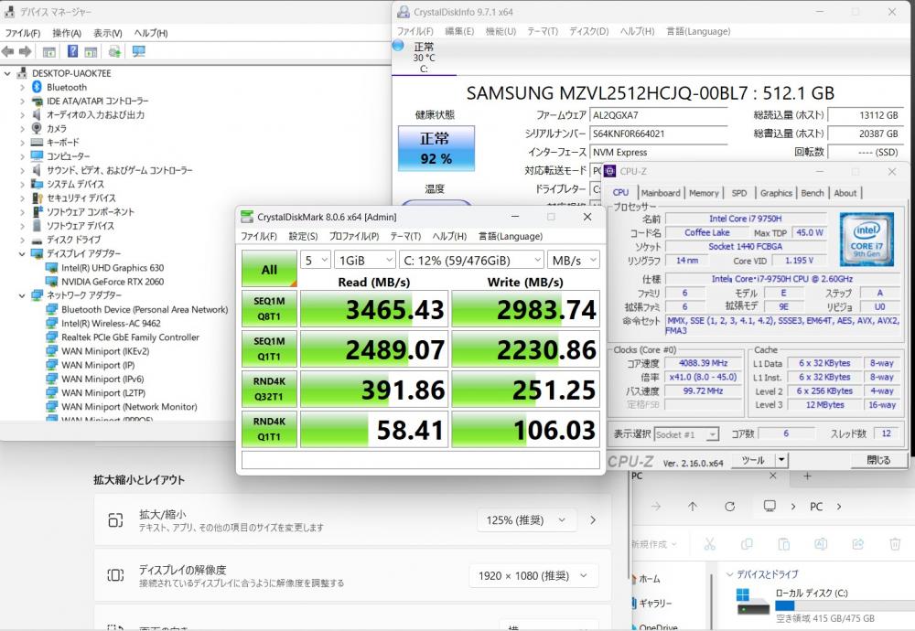Click the cut scissors icon in File Explorer
The width and height of the screenshot is (915, 631).
(710, 544)
